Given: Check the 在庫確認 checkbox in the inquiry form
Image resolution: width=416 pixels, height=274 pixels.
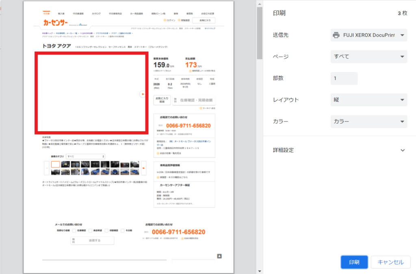Looking at the screenshot, I should tap(73, 231).
